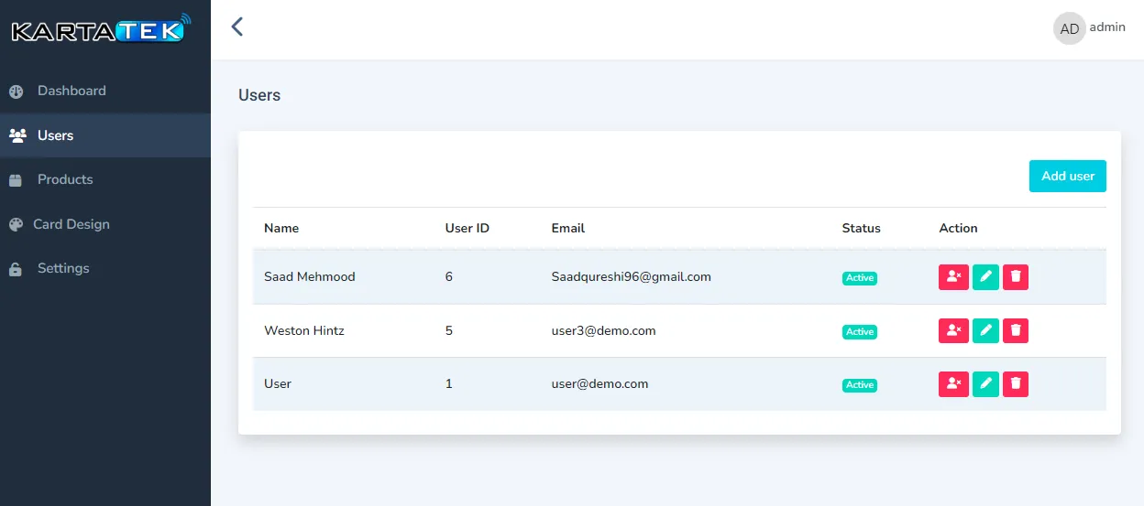Image resolution: width=1144 pixels, height=506 pixels.
Task: Edit the Weston Hintz user row
Action: tap(985, 330)
